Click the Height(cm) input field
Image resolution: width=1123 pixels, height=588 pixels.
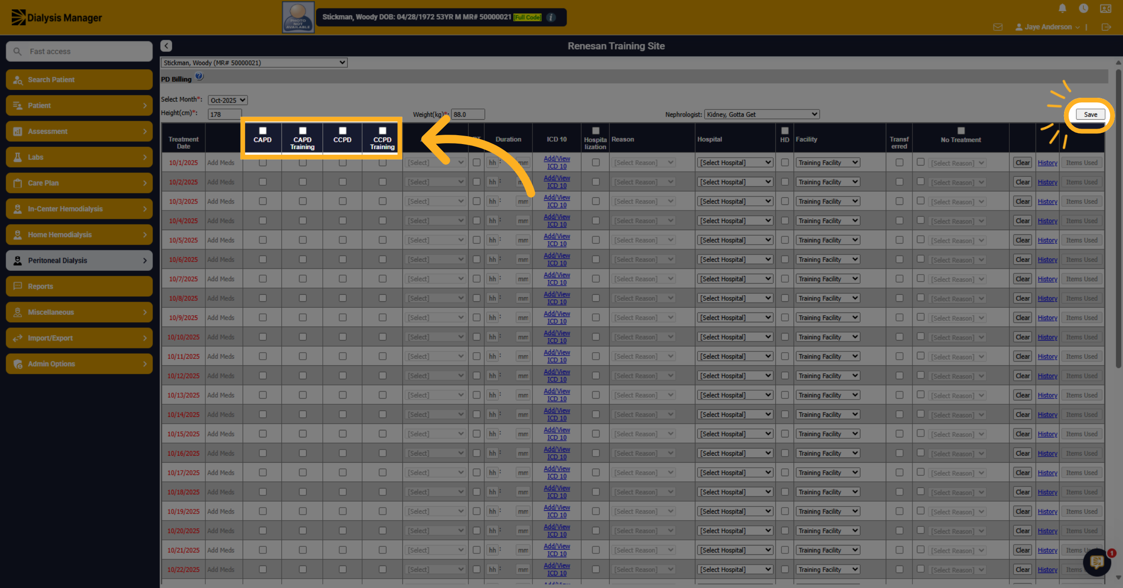tap(225, 114)
